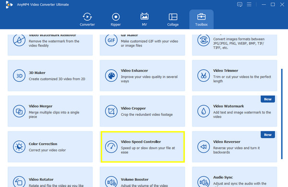The width and height of the screenshot is (288, 187).
Task: Click the Video Watermark droplet icon
Action: 204,111
